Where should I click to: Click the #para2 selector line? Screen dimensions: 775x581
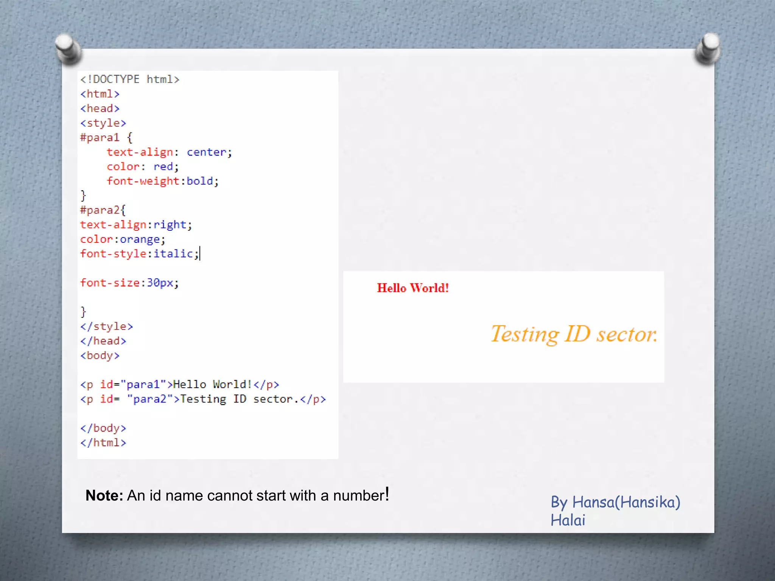[103, 210]
